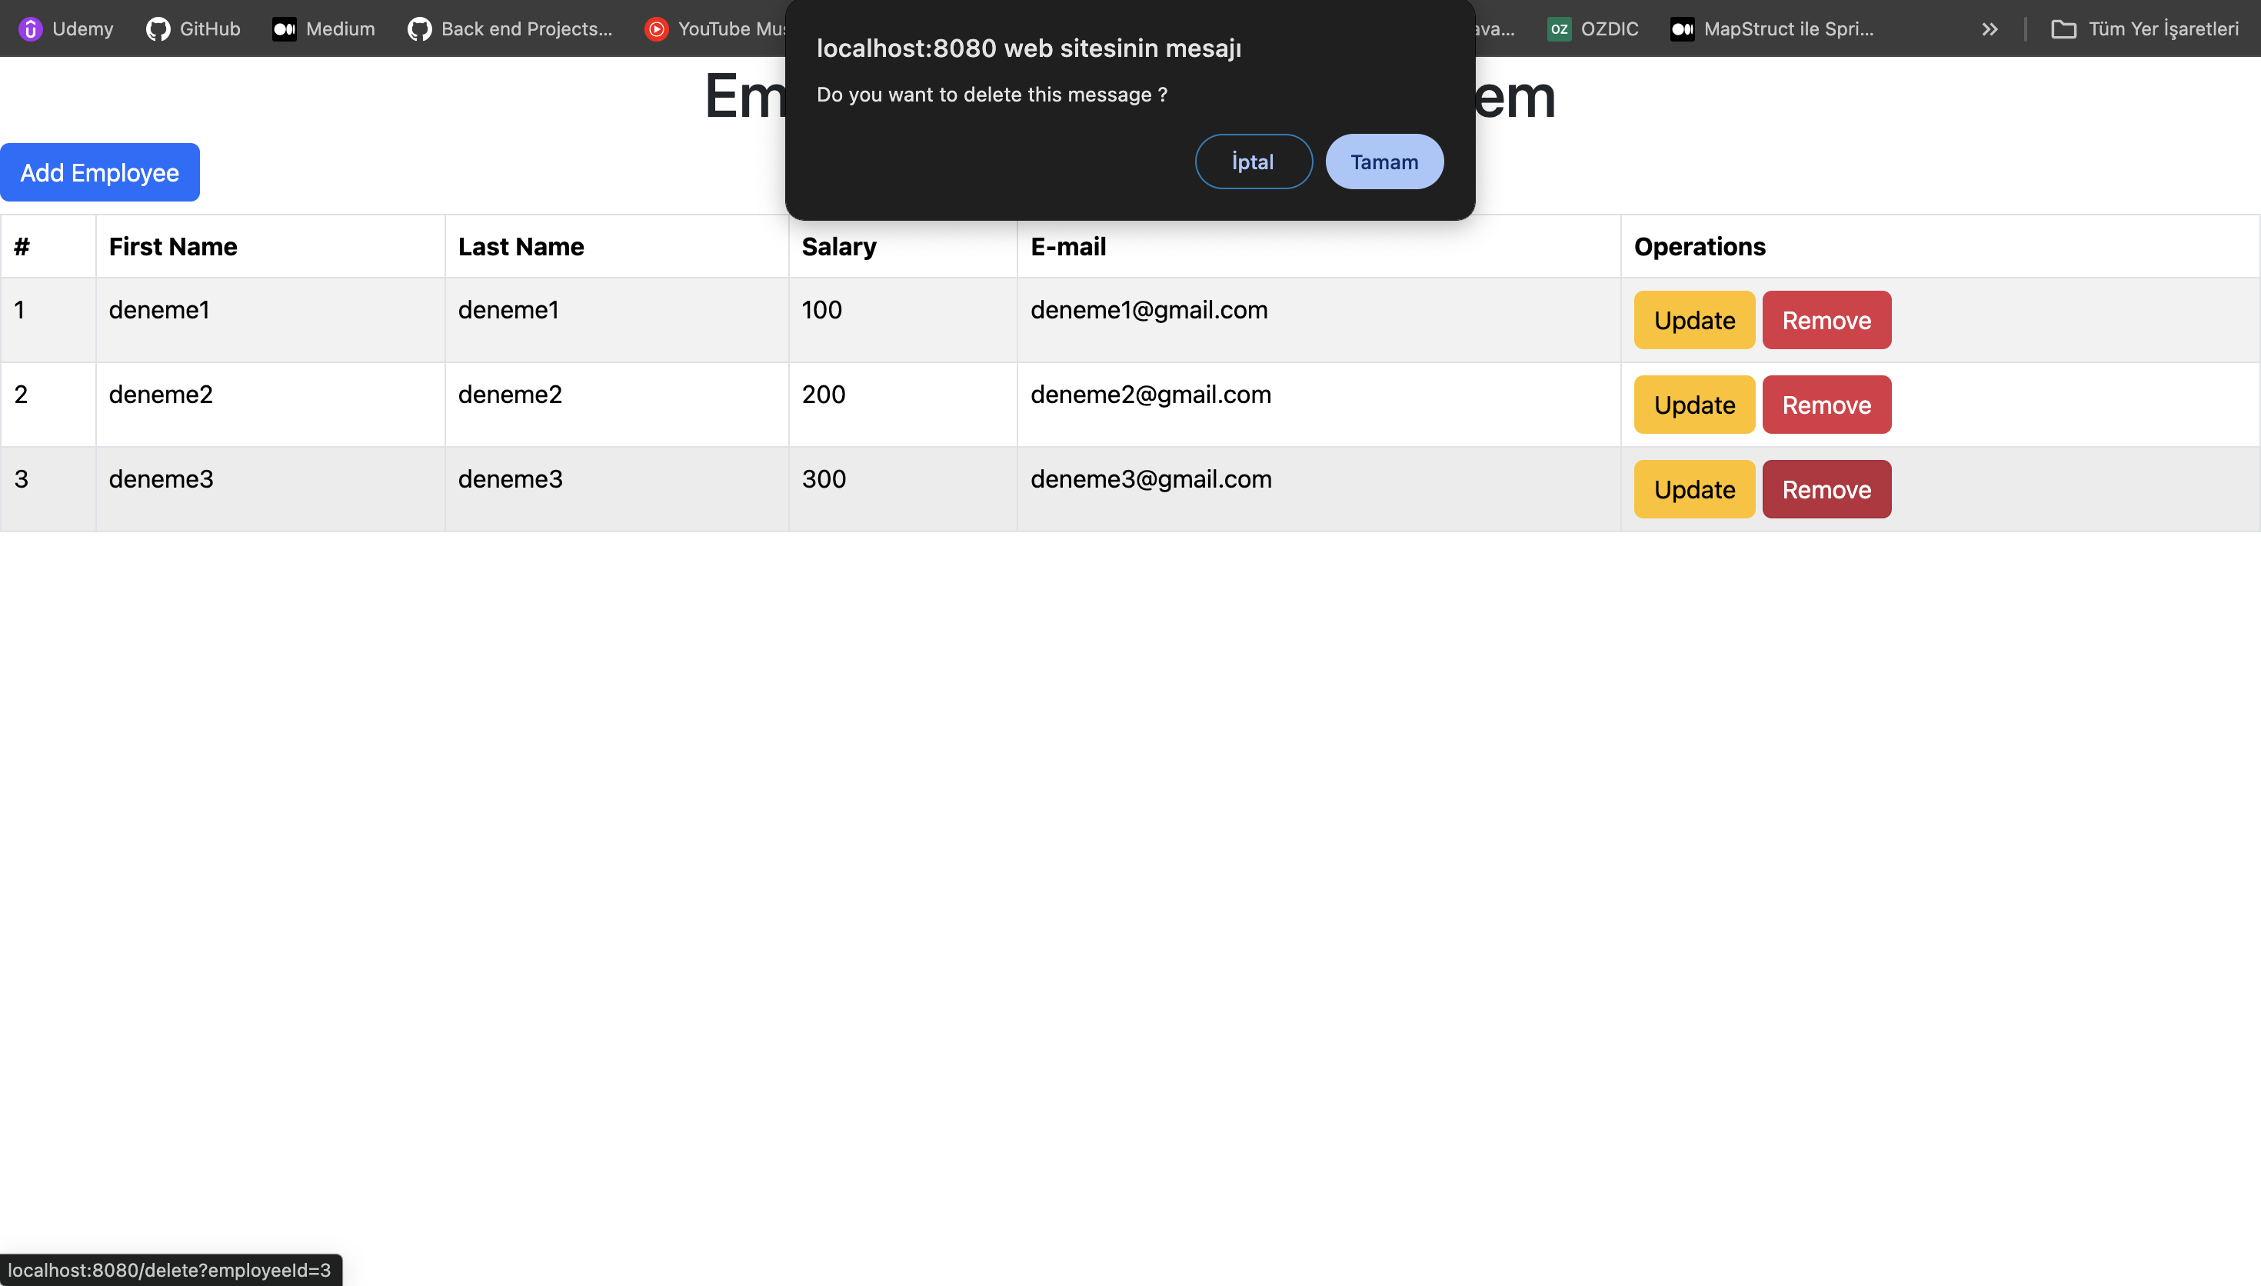
Task: Click Update for deneme2
Action: point(1693,405)
